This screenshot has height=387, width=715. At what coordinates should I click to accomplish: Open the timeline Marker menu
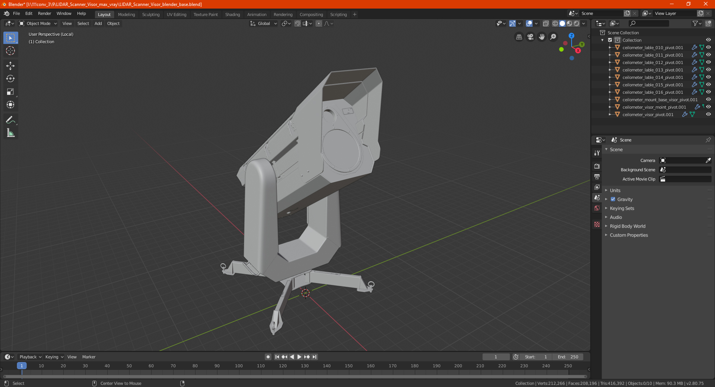pos(89,357)
